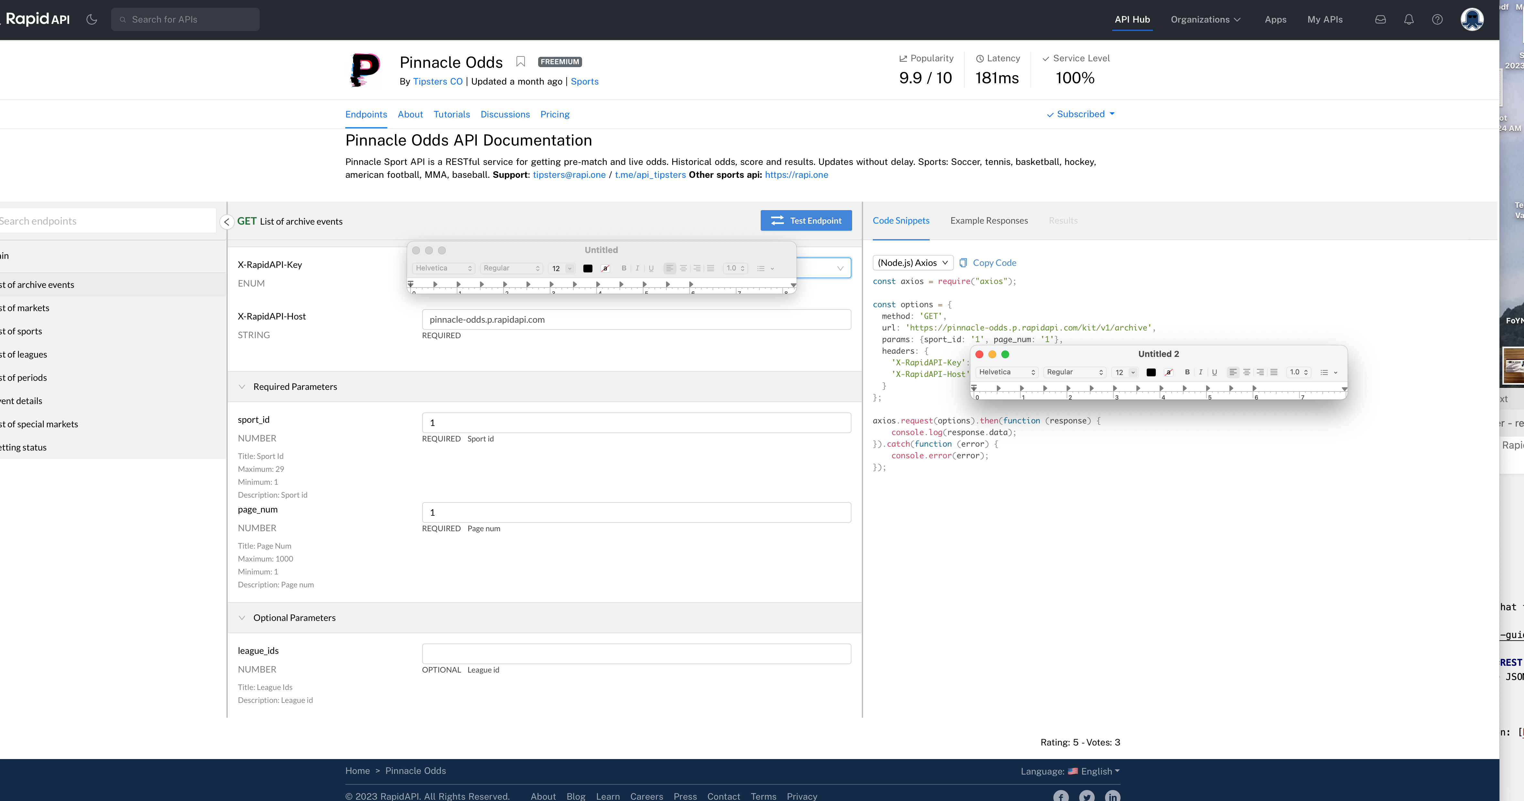Click the league_ids input field
This screenshot has width=1524, height=801.
[637, 654]
